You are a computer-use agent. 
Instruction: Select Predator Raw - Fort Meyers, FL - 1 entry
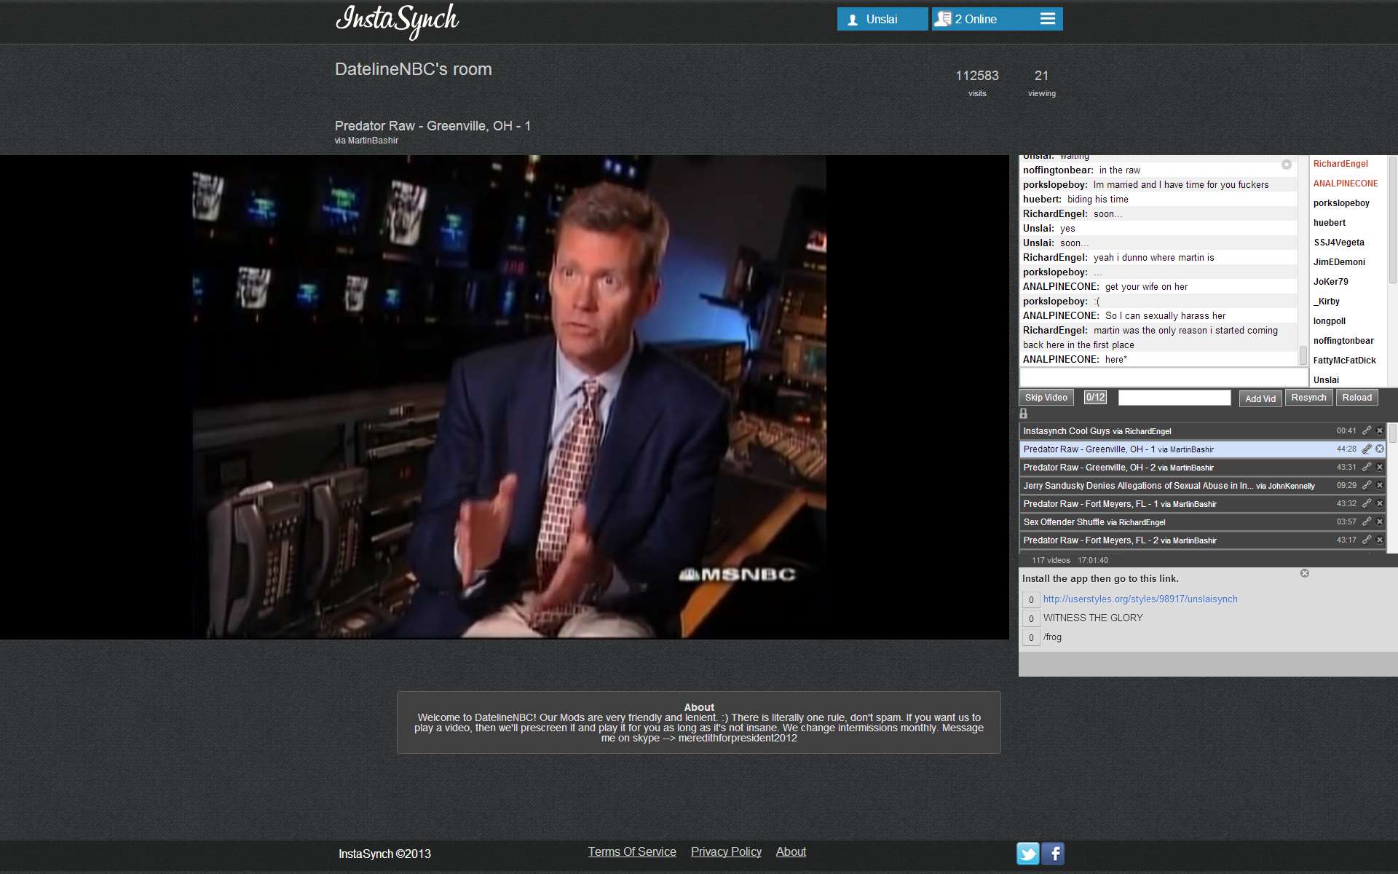coord(1202,503)
